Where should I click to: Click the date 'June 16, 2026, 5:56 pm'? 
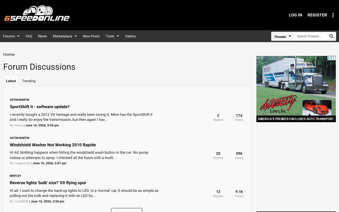coord(42,126)
